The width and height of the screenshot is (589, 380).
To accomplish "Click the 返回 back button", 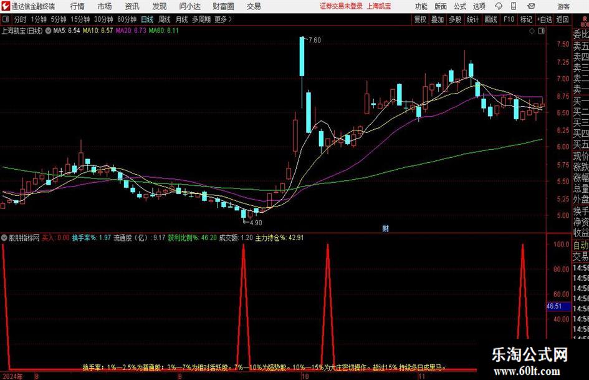I will (562, 19).
